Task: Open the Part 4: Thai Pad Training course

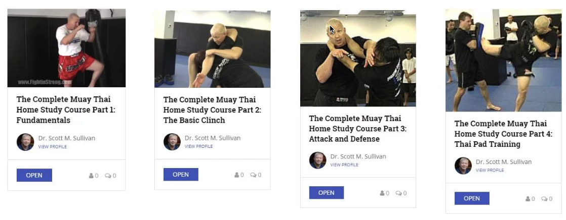Action: click(x=472, y=198)
